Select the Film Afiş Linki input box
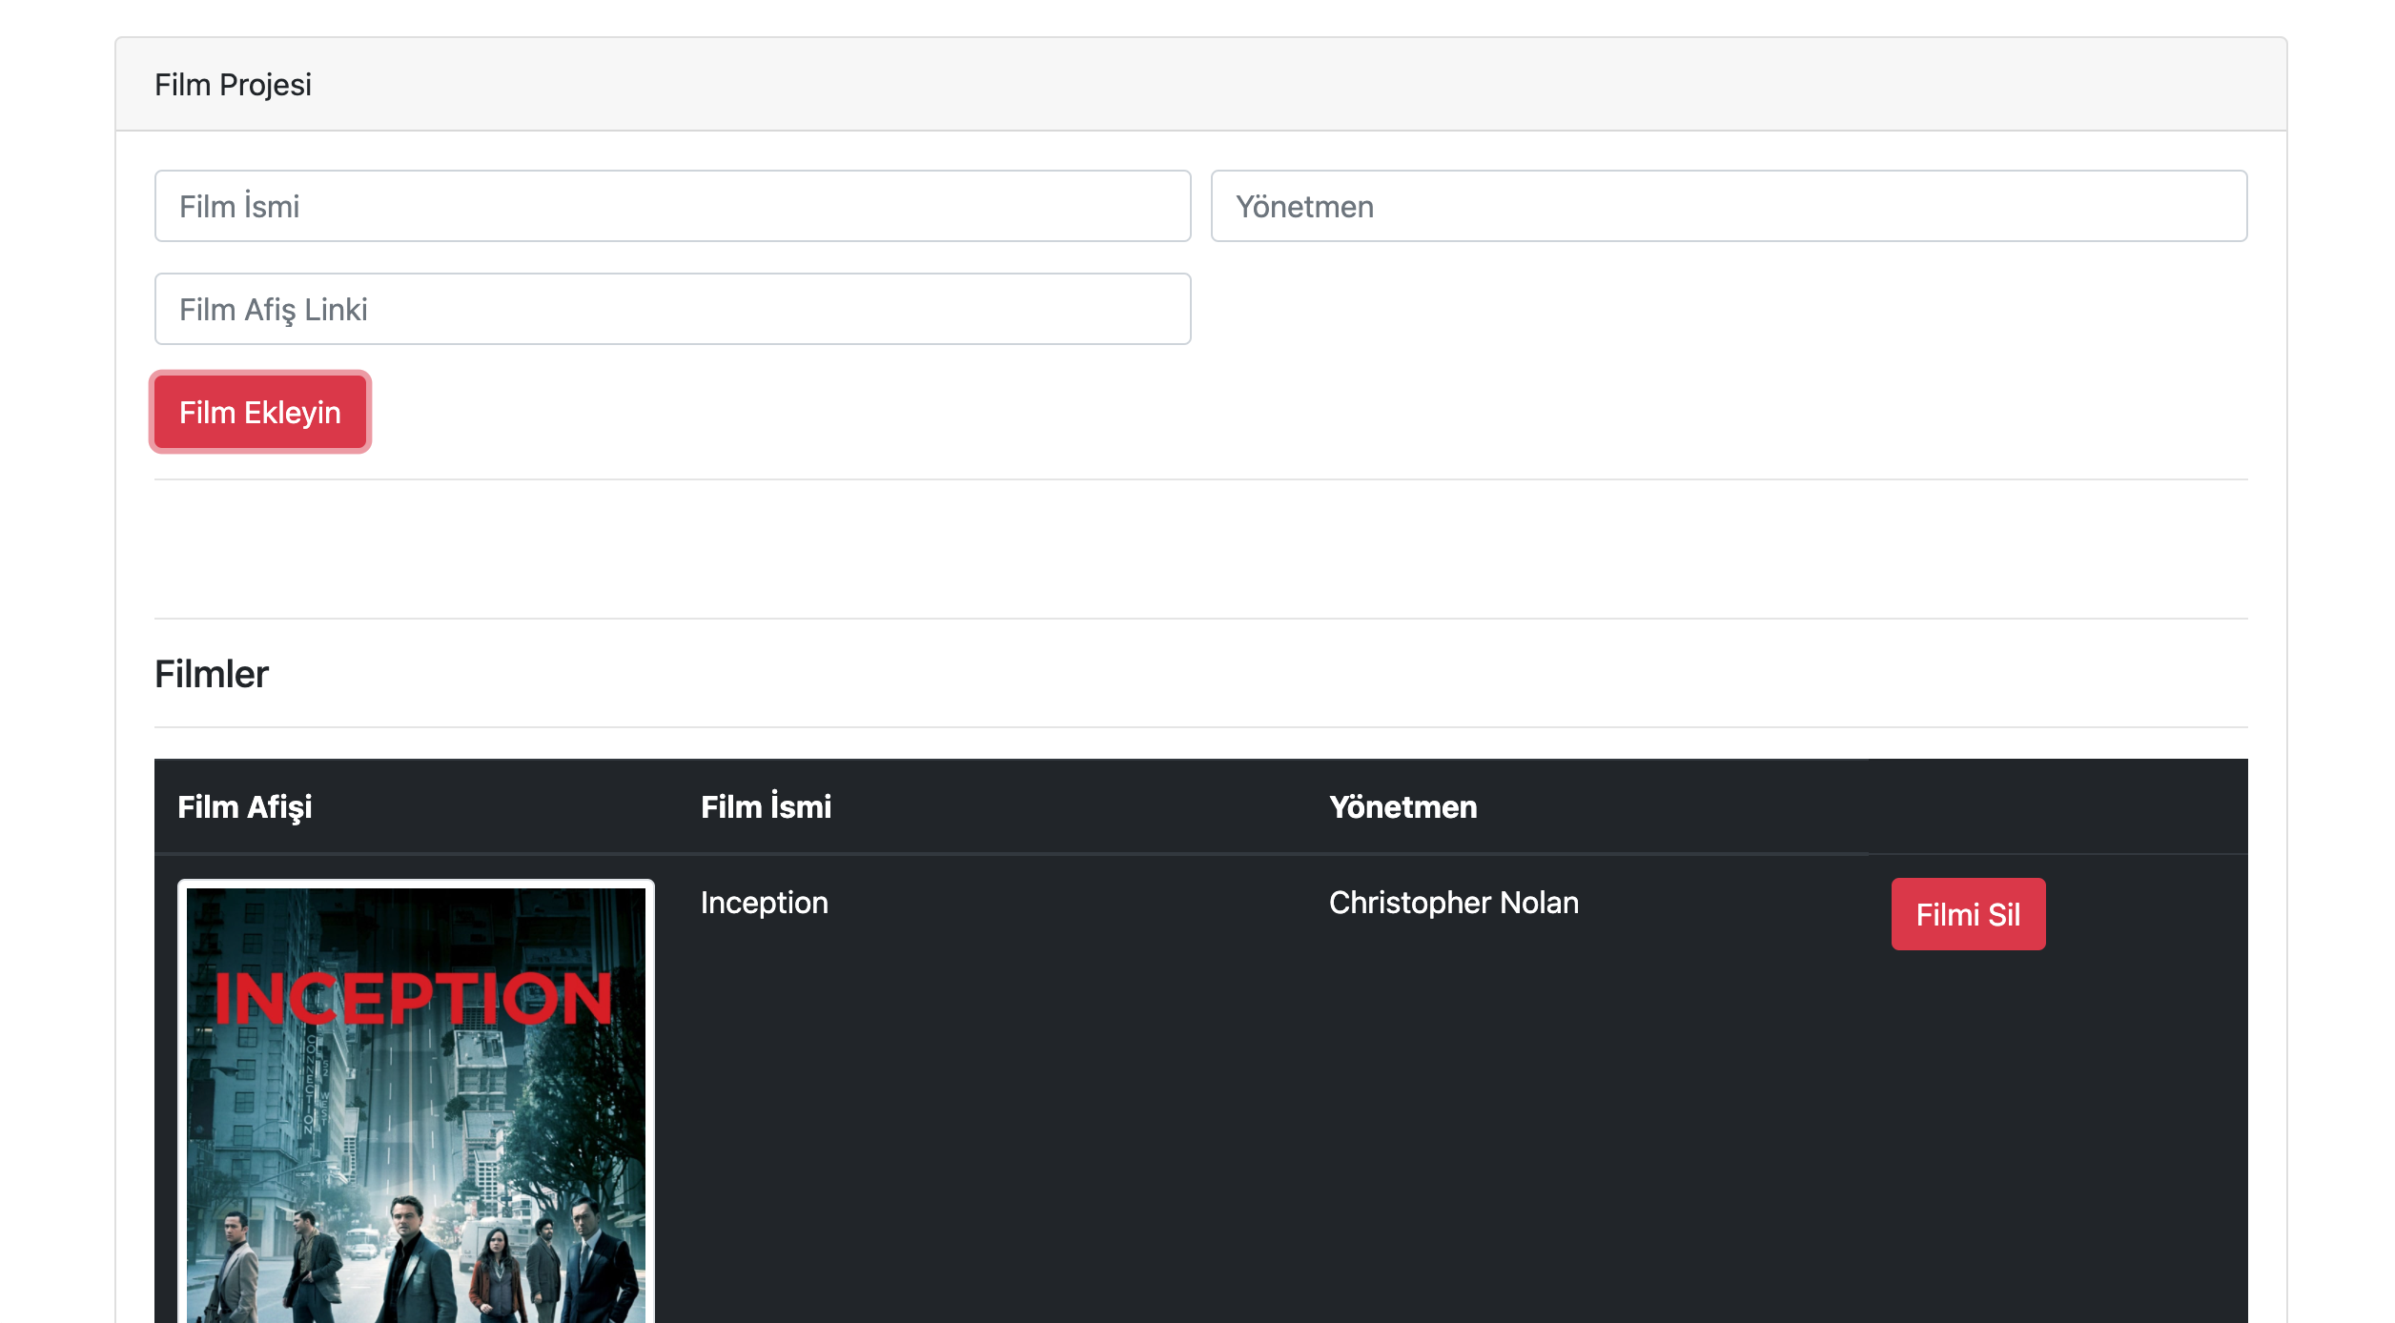 tap(672, 309)
